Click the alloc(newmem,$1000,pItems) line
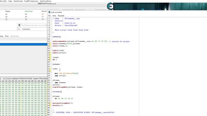The image size is (207, 116). click(66, 44)
